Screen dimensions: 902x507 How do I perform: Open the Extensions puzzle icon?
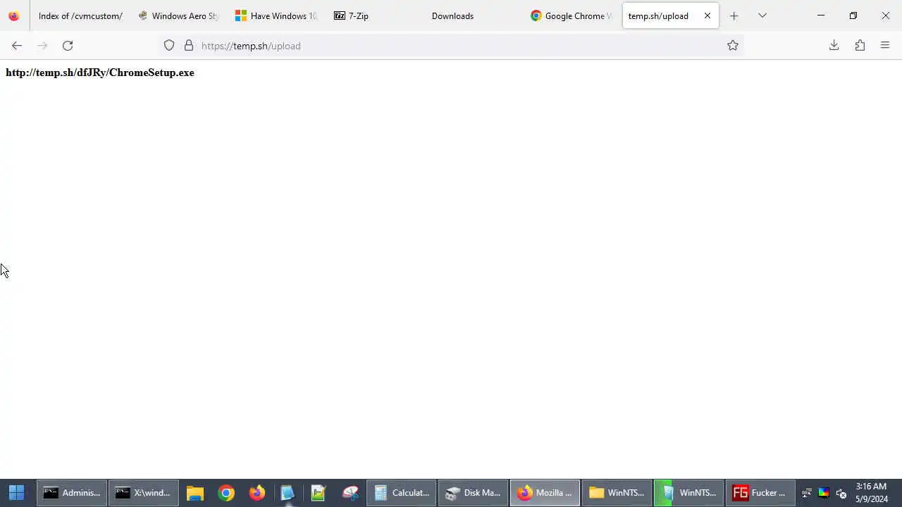(860, 46)
